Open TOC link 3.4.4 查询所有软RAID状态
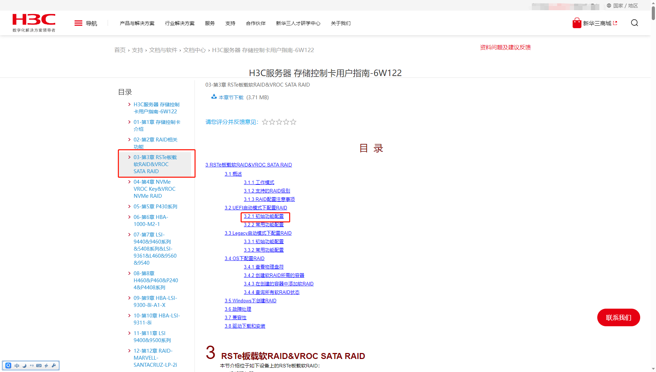Image resolution: width=656 pixels, height=372 pixels. (x=272, y=292)
